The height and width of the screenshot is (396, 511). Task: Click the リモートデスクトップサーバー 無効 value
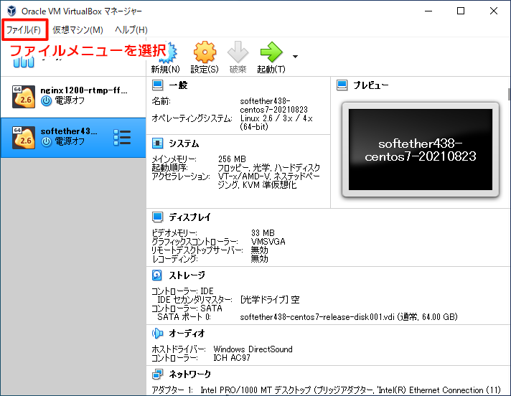click(259, 250)
